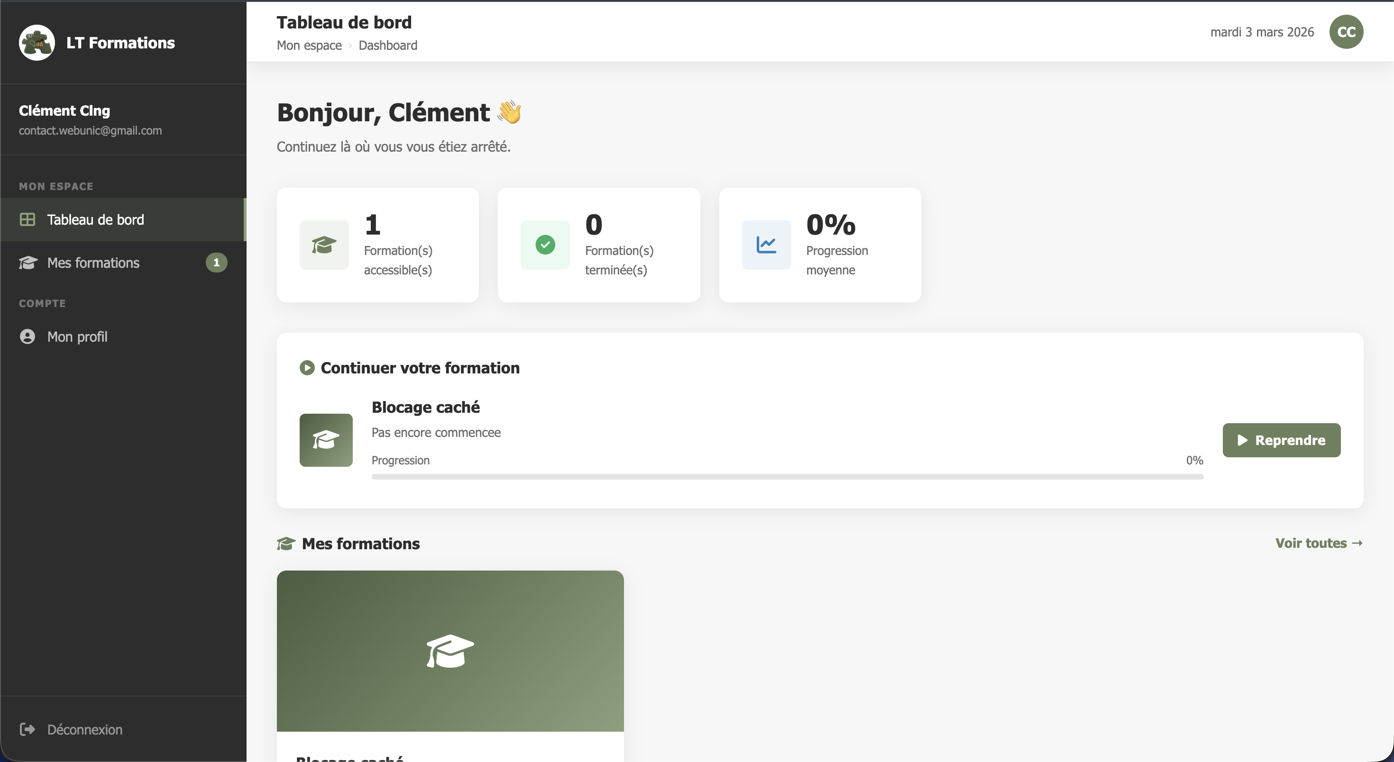Image resolution: width=1394 pixels, height=762 pixels.
Task: Open the CC avatar menu
Action: click(x=1347, y=31)
